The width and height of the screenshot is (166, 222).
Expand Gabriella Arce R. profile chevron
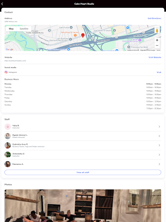coord(159,145)
